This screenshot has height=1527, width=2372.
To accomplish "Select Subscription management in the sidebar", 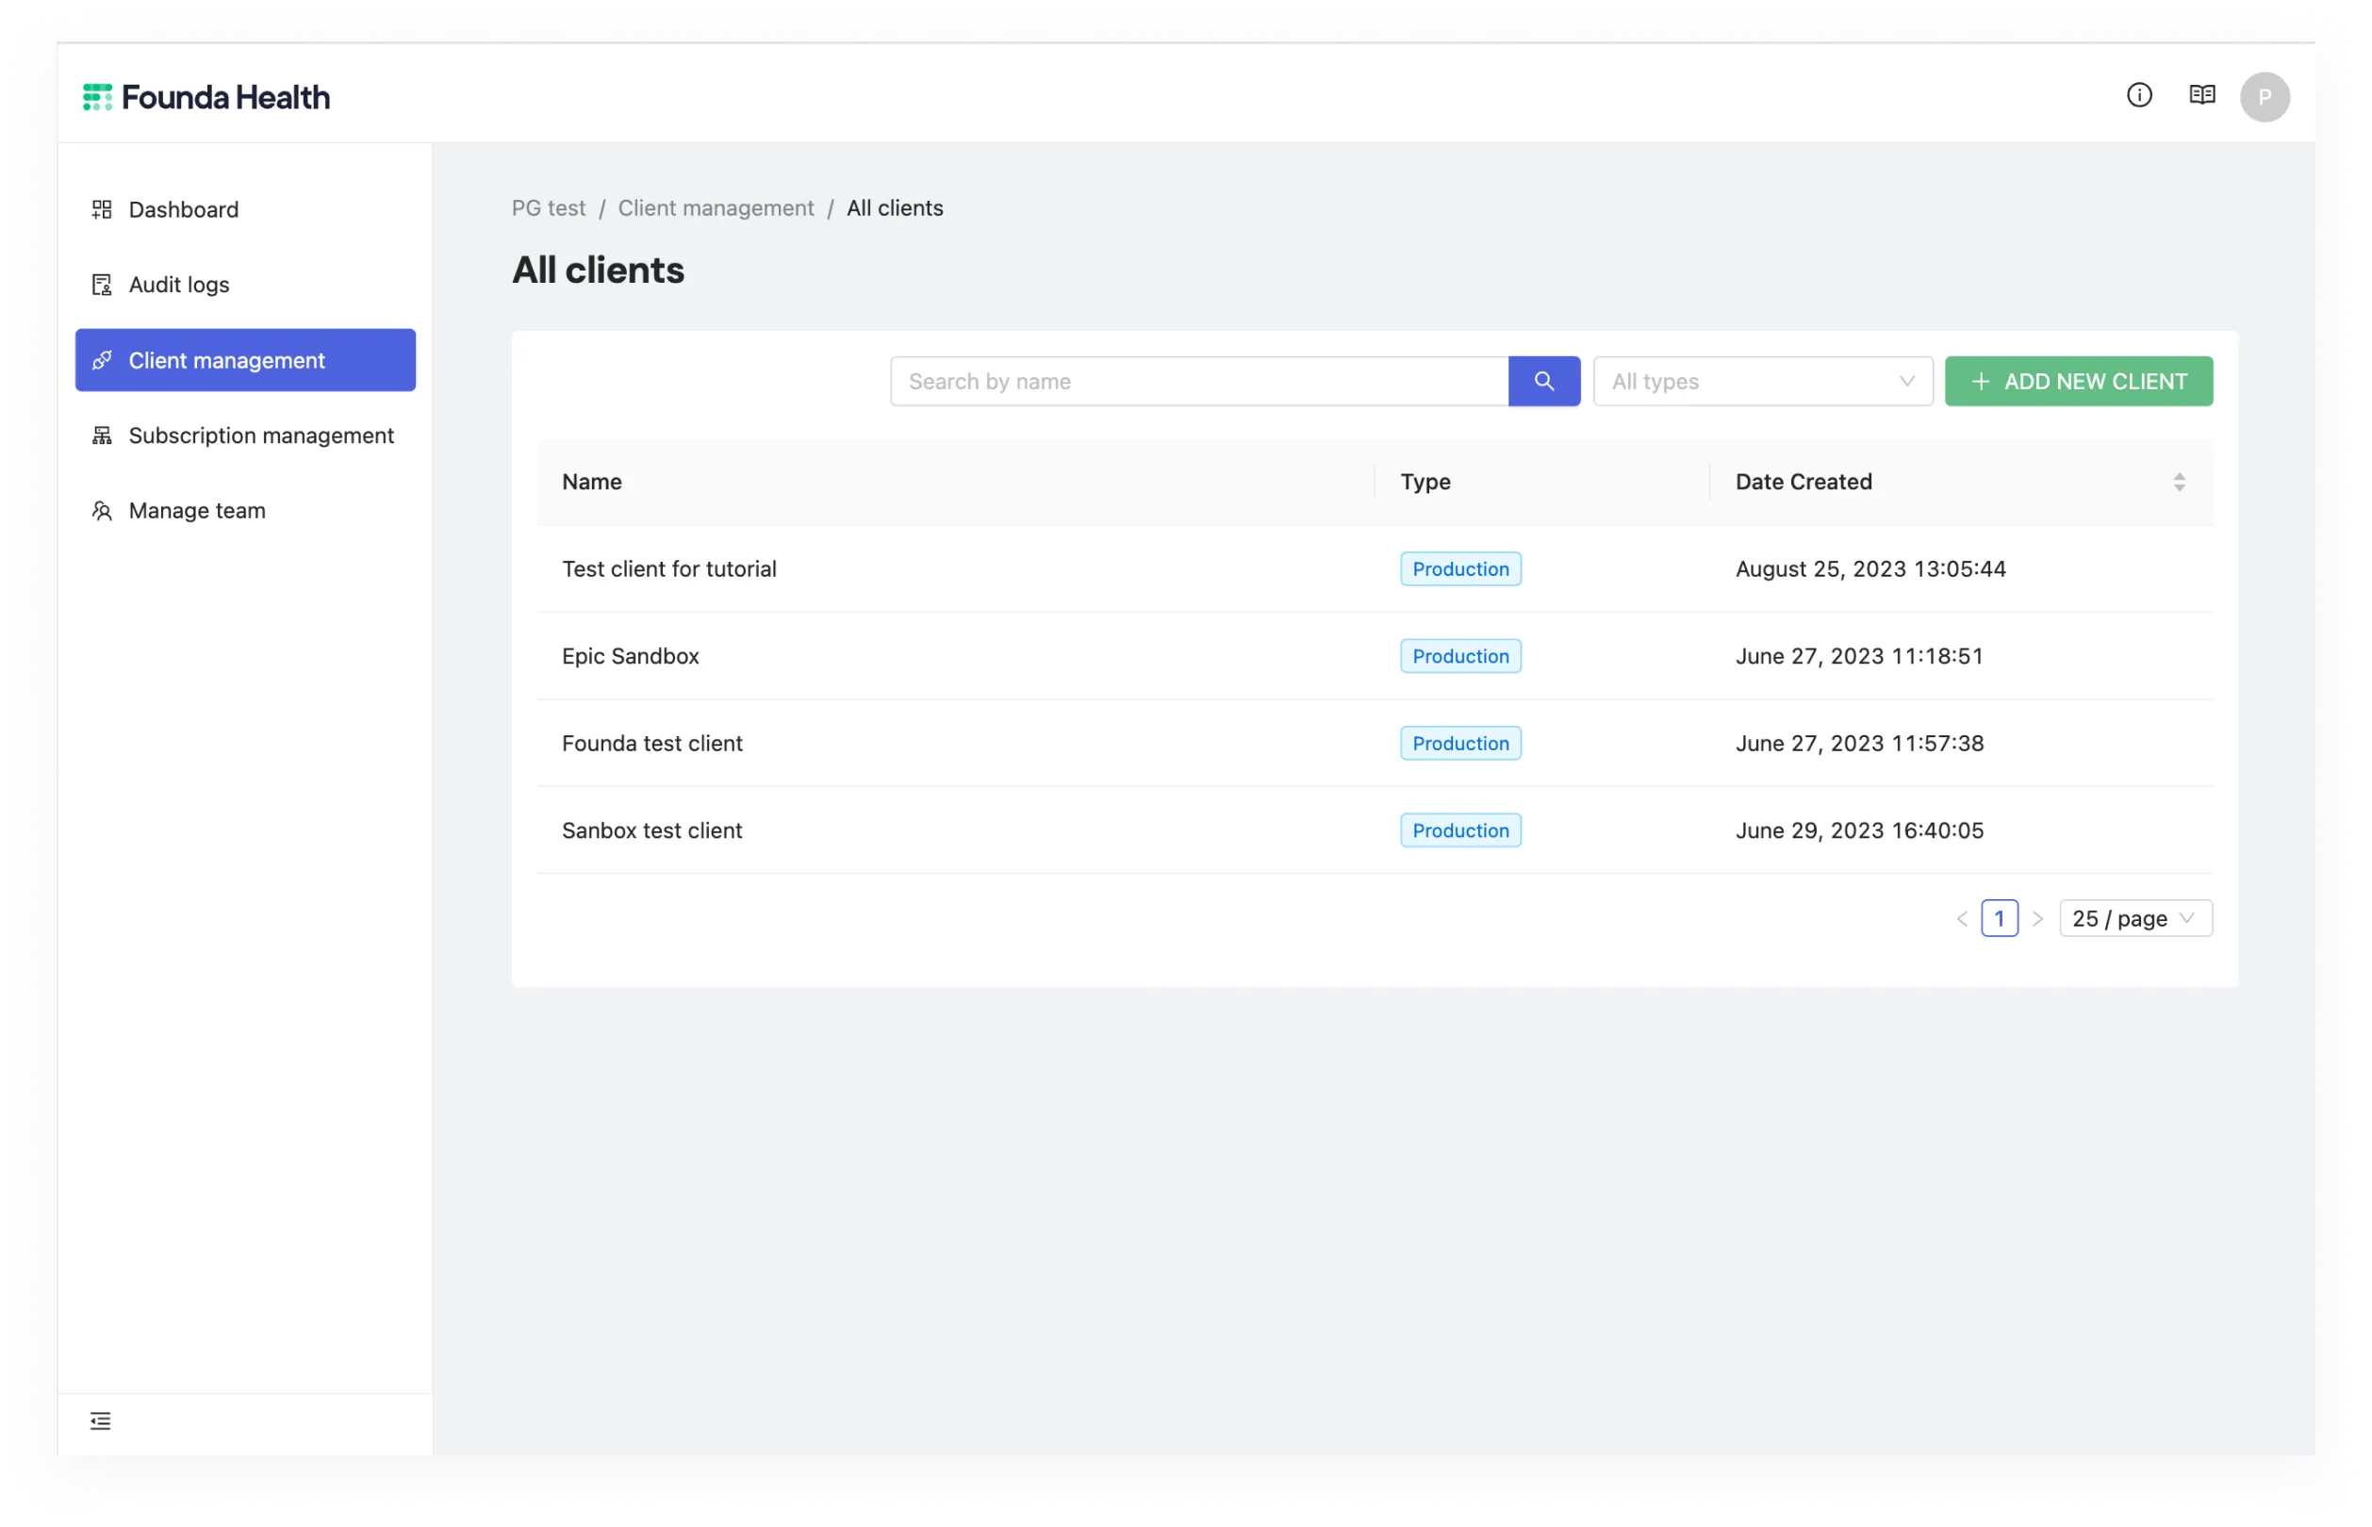I will (245, 435).
